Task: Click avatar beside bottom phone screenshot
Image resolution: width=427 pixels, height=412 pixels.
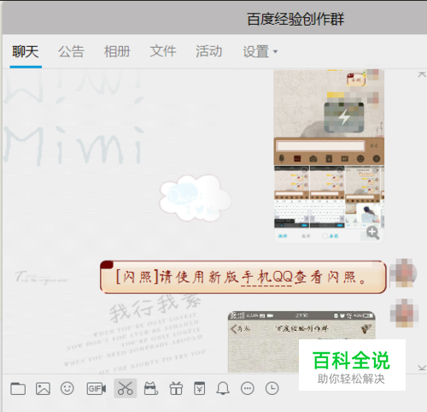Action: [404, 313]
